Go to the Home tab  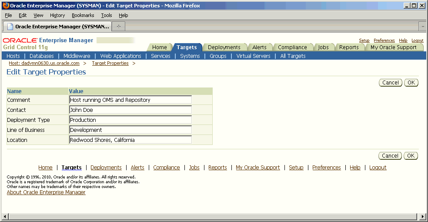(x=159, y=47)
